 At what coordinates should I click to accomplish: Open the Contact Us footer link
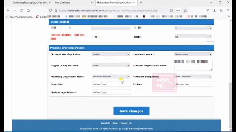[x=126, y=123]
